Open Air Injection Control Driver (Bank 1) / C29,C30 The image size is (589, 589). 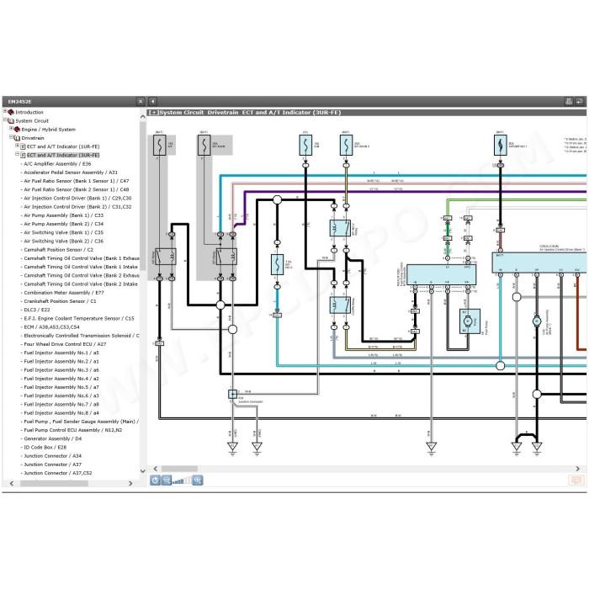click(x=77, y=199)
